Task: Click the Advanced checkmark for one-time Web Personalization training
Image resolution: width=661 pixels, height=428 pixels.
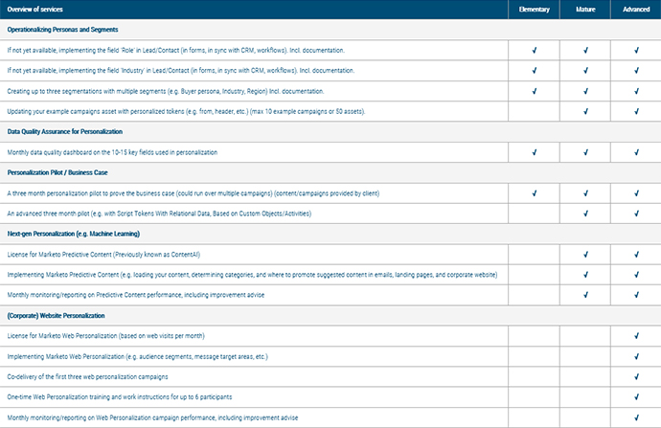Action: pyautogui.click(x=635, y=397)
